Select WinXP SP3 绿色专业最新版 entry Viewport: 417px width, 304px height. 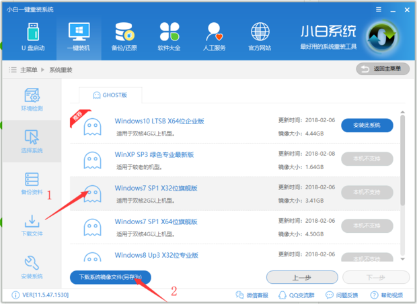click(x=154, y=154)
